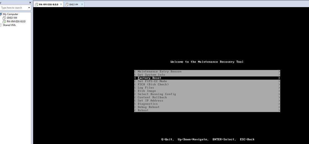Switch to the GNS3 VM tab
Image resolution: width=309 pixels, height=144 pixels.
pos(74,4)
